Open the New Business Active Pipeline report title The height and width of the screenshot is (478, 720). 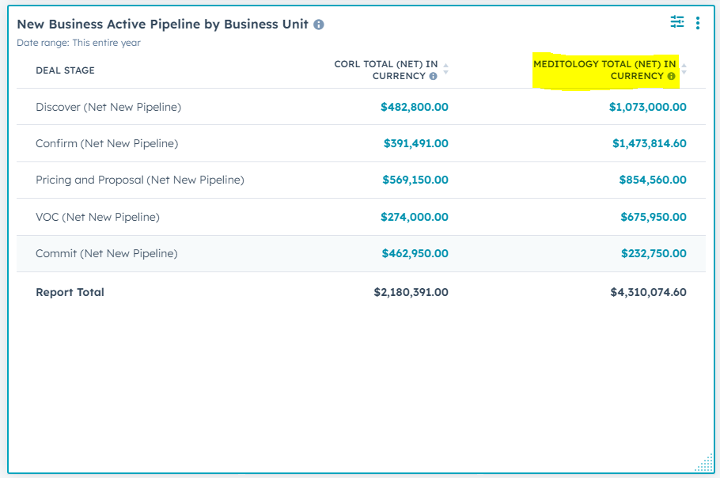click(x=162, y=24)
